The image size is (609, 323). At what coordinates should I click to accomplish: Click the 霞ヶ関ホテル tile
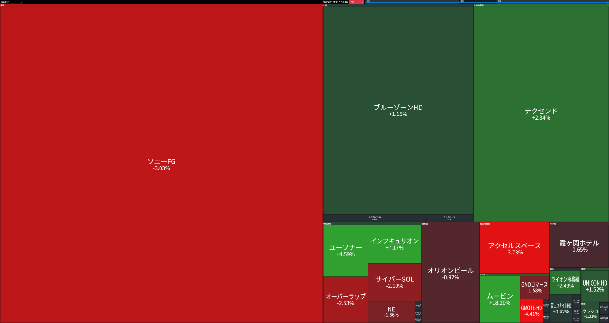579,246
